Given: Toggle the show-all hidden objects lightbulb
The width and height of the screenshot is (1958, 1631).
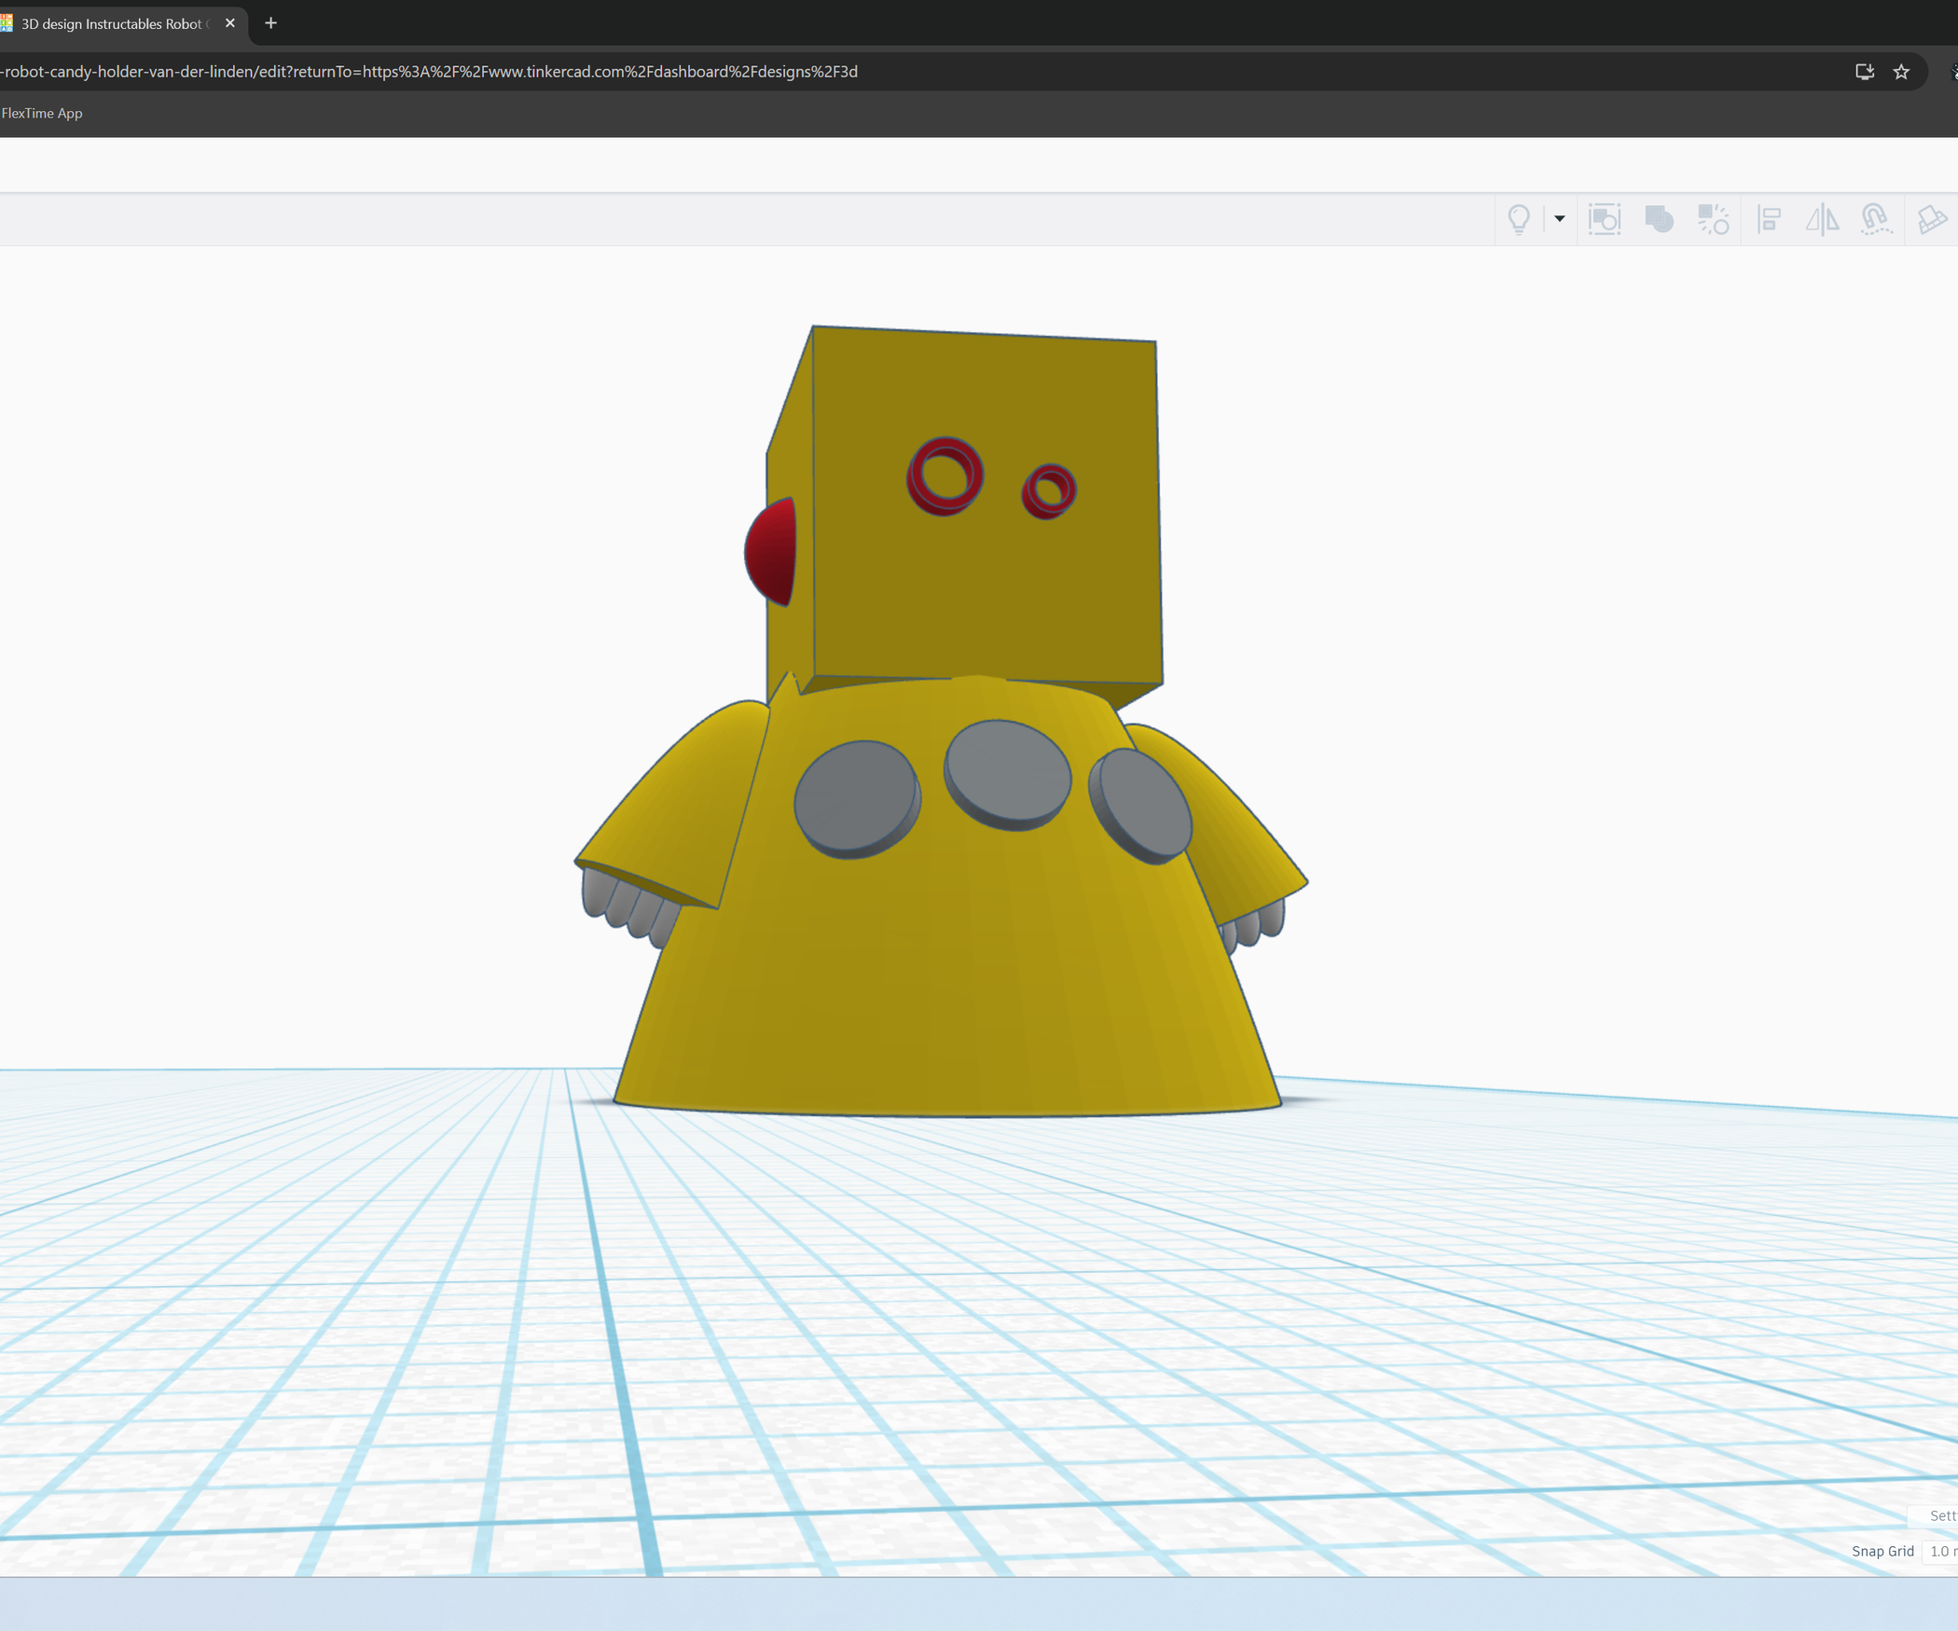Looking at the screenshot, I should coord(1518,219).
